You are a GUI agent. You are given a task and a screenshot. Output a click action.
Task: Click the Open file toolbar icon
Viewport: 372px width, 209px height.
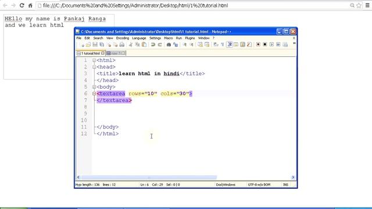click(x=88, y=44)
